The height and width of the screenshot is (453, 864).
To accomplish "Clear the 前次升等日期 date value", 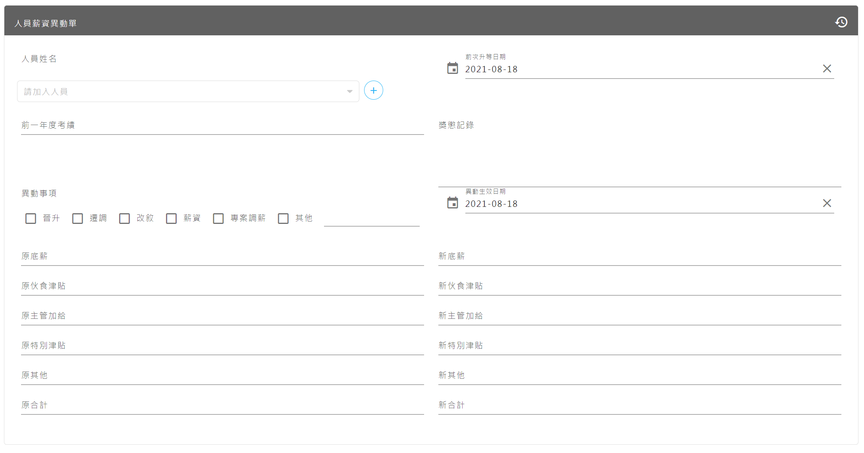I will coord(827,69).
